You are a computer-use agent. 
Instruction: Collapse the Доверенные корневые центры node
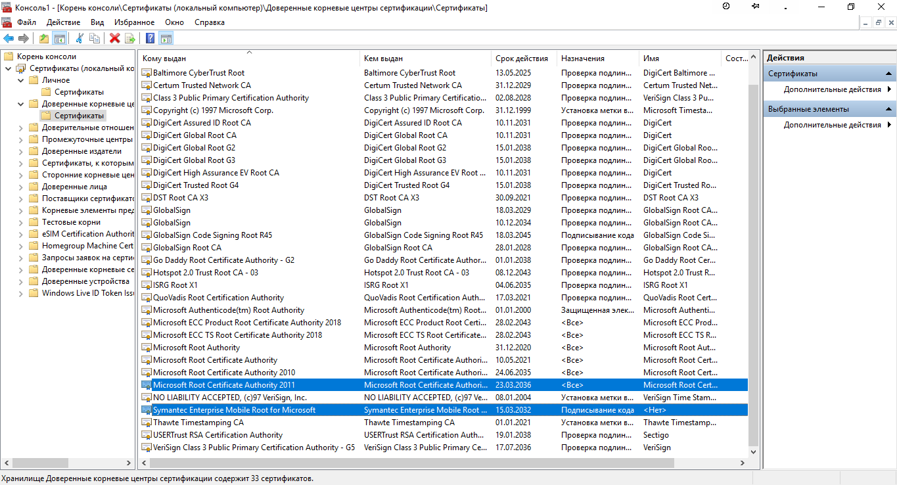pos(19,103)
